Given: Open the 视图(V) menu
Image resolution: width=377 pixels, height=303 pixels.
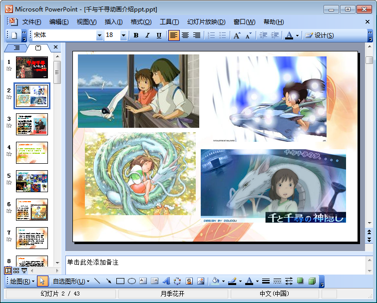Looking at the screenshot, I should tap(86, 22).
